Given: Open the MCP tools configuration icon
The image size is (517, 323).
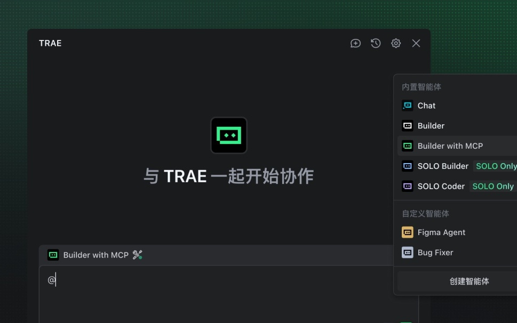Looking at the screenshot, I should coord(137,255).
